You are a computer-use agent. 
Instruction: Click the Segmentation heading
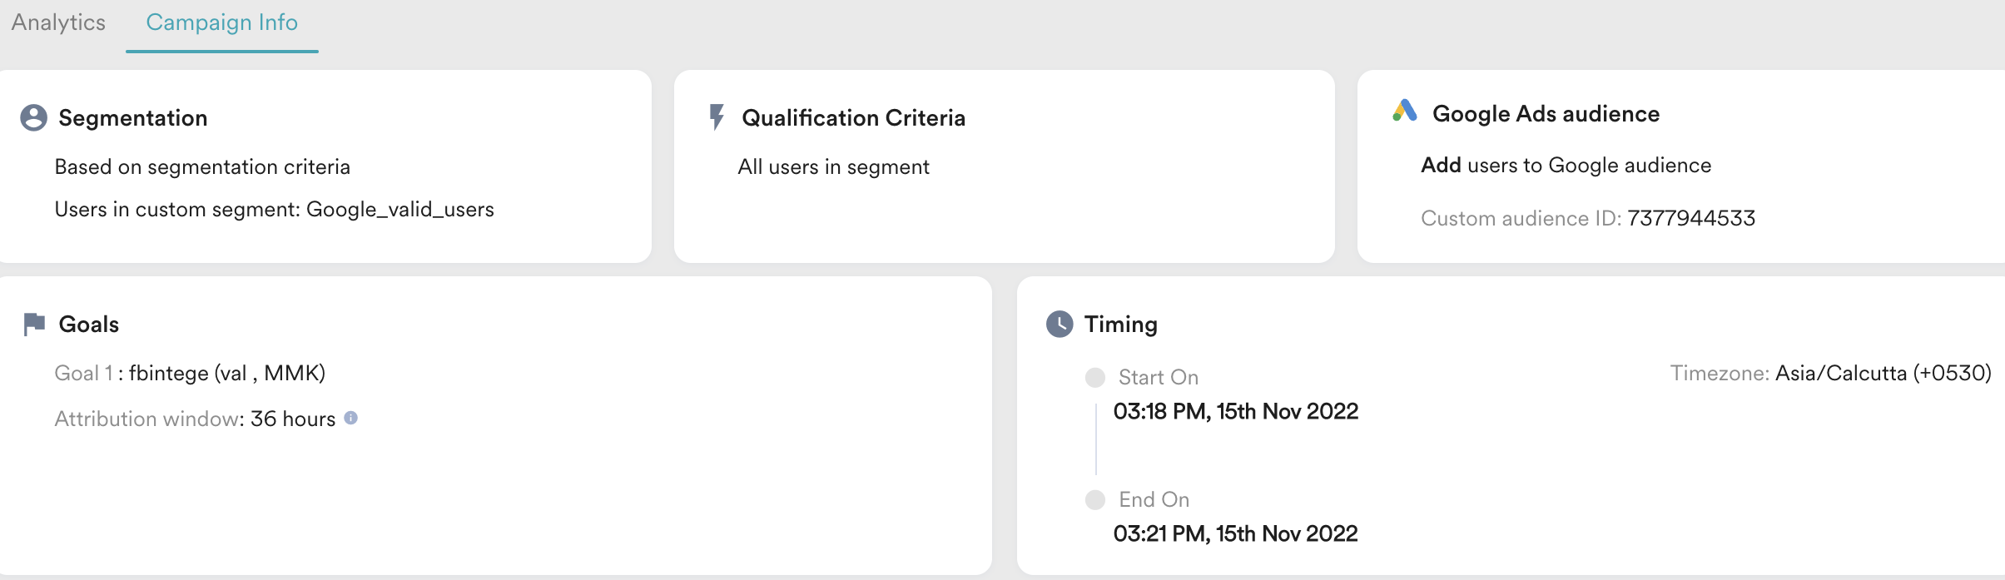[x=133, y=118]
